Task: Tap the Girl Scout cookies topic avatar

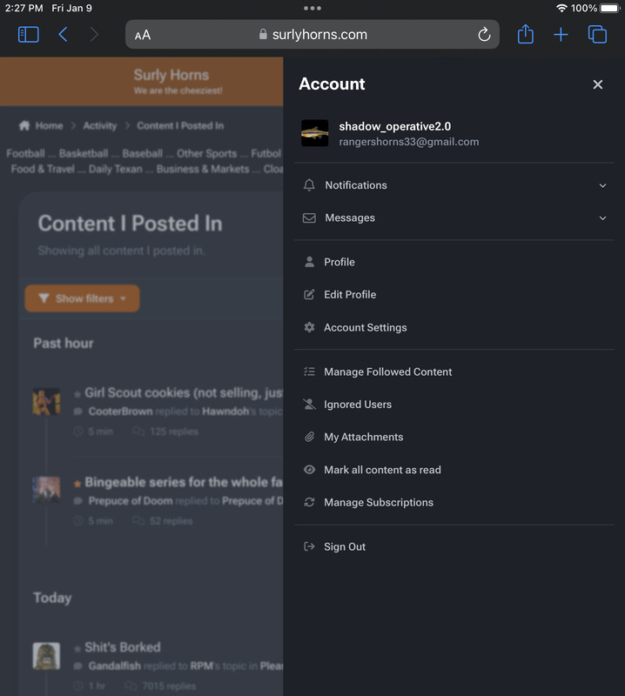Action: click(46, 401)
